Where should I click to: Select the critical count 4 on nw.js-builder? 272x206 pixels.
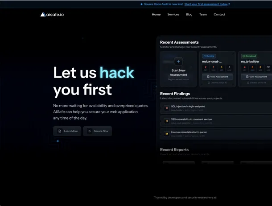[245, 68]
